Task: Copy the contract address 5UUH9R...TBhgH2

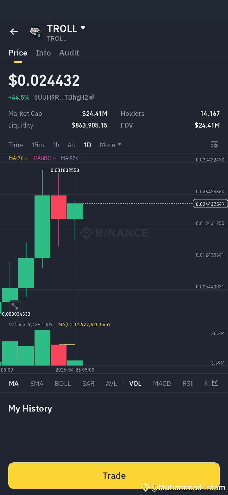Action: coord(92,97)
